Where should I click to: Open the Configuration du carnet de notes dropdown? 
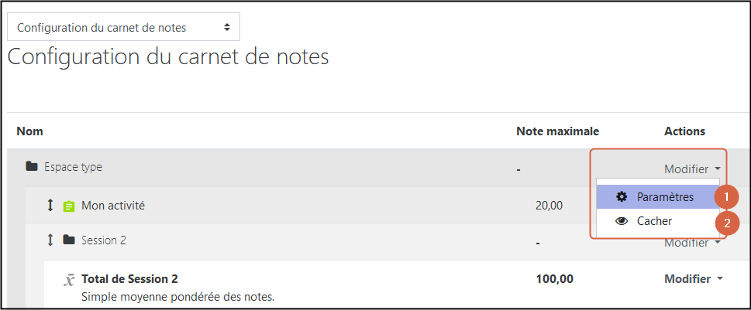tap(123, 27)
